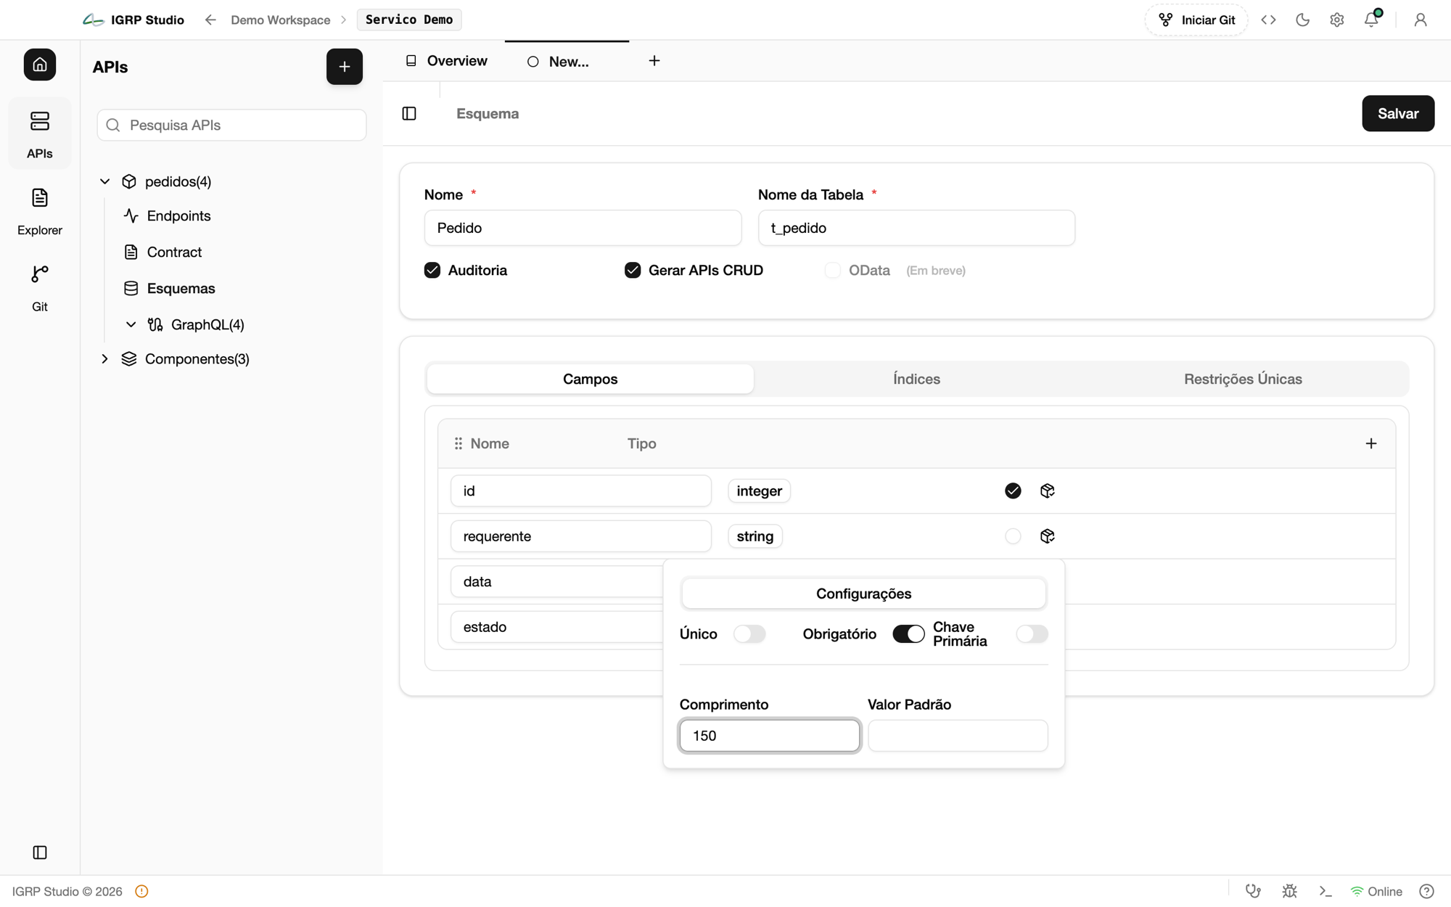The width and height of the screenshot is (1451, 907).
Task: Click the Comprimento input field
Action: [770, 736]
